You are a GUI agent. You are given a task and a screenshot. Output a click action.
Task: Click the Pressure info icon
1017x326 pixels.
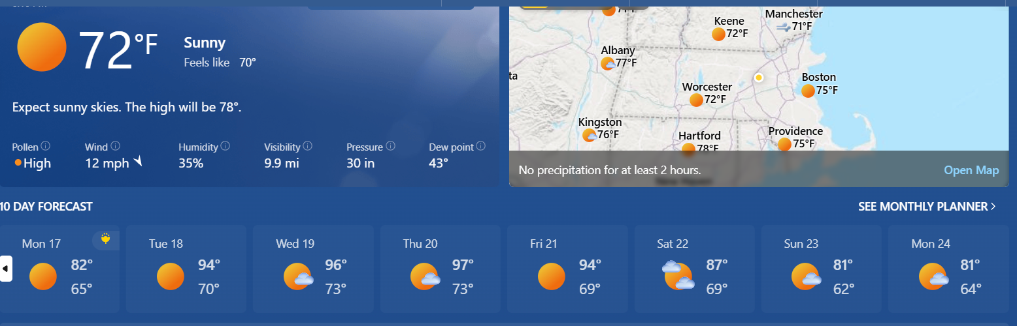pos(390,146)
